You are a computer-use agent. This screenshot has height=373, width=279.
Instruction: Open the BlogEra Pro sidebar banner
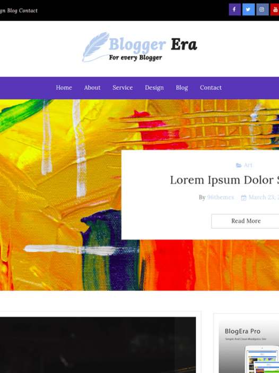pyautogui.click(x=249, y=346)
